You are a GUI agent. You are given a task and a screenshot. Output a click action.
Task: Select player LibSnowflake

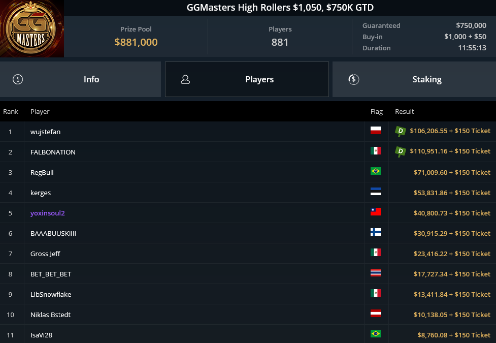click(51, 295)
